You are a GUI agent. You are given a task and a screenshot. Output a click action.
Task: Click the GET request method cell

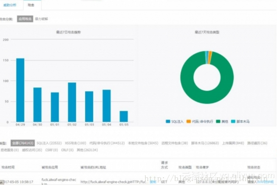point(164,182)
